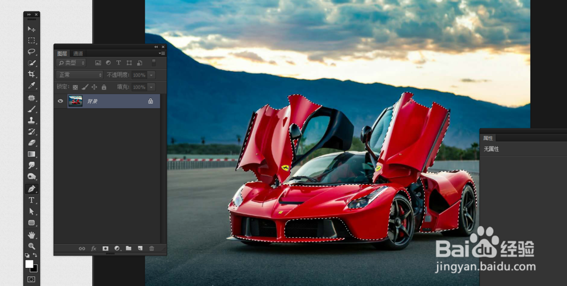Set the white foreground color swatch

(29, 264)
